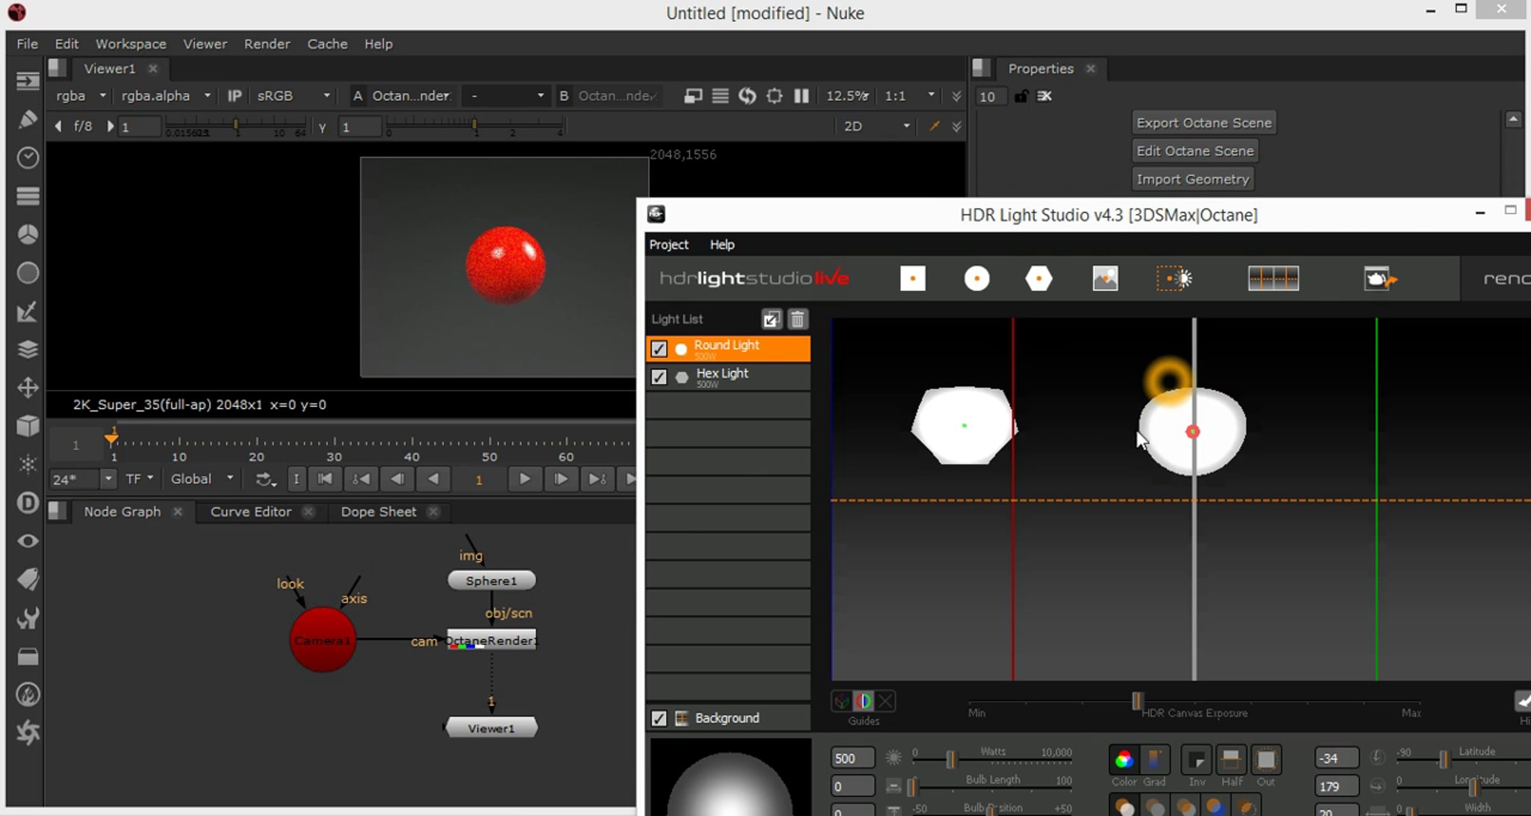This screenshot has height=816, width=1531.
Task: Add a rectangular light in HDR Light Studio
Action: (x=913, y=279)
